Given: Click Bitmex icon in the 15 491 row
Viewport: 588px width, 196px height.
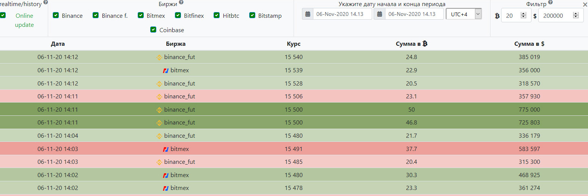Looking at the screenshot, I should tap(166, 149).
